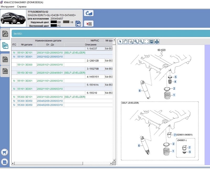
Task: Open the shopping cart
Action: pyautogui.click(x=5, y=152)
